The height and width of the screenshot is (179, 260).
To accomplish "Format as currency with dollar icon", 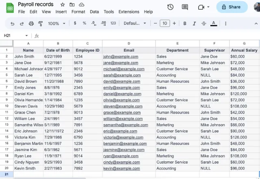I will coord(75,24).
